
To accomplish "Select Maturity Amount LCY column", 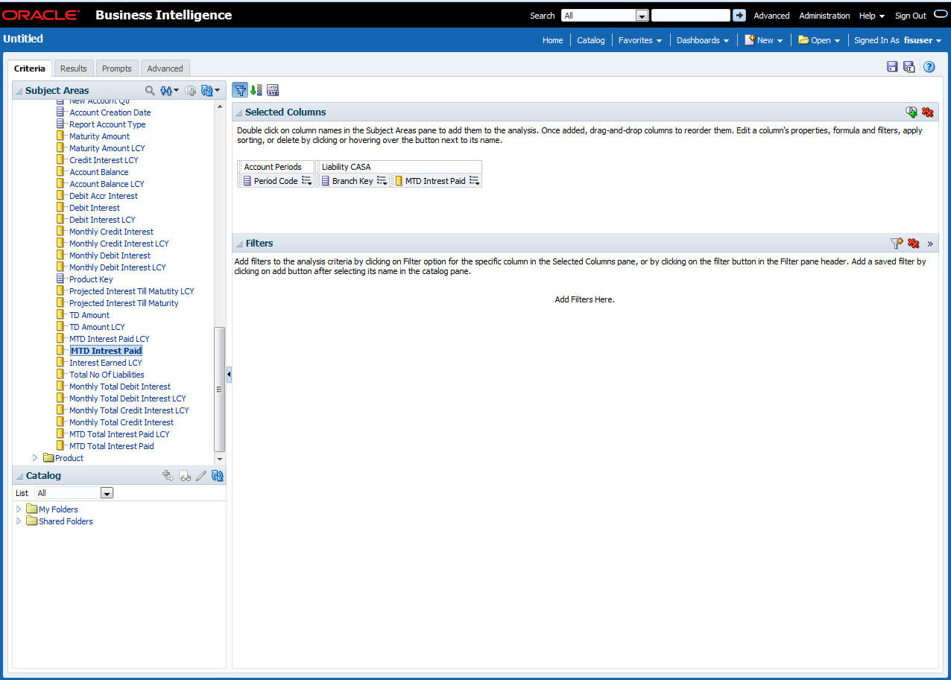I will point(107,148).
